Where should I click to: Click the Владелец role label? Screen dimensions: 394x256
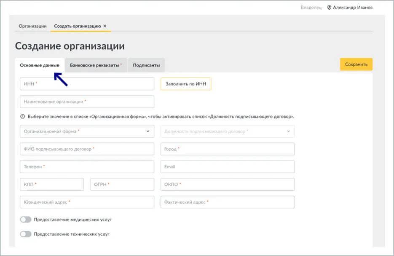coord(311,8)
